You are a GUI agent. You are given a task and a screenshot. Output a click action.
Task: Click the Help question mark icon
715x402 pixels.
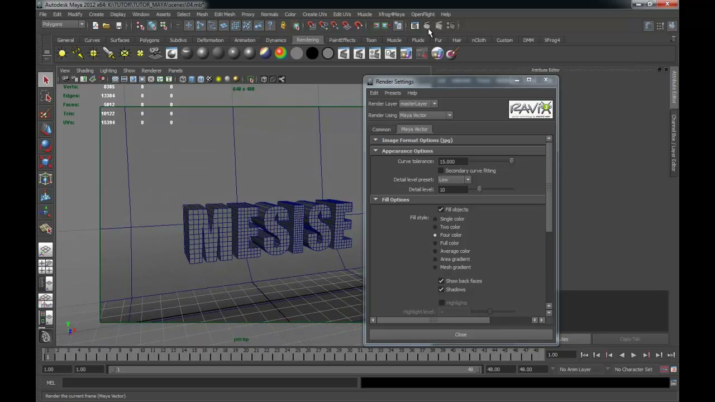tap(270, 25)
